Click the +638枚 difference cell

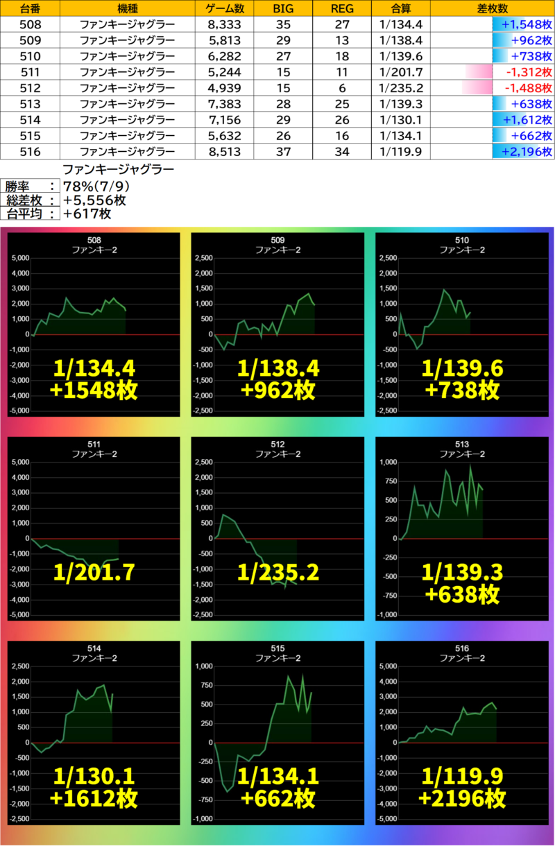(x=493, y=104)
